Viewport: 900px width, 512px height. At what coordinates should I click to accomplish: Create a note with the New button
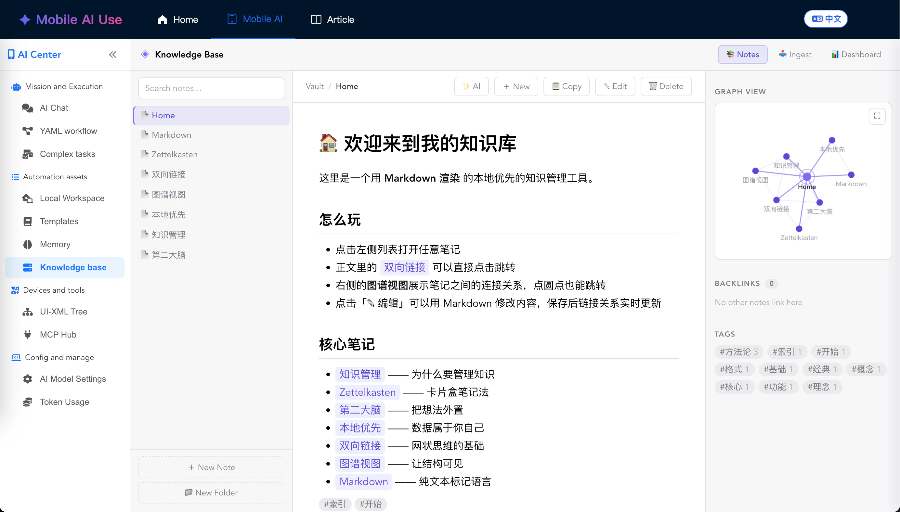tap(516, 86)
